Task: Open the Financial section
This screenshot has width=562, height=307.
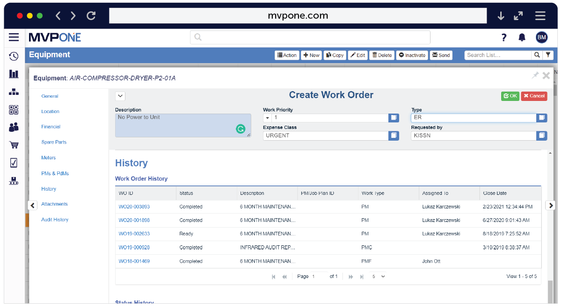Action: coord(50,126)
